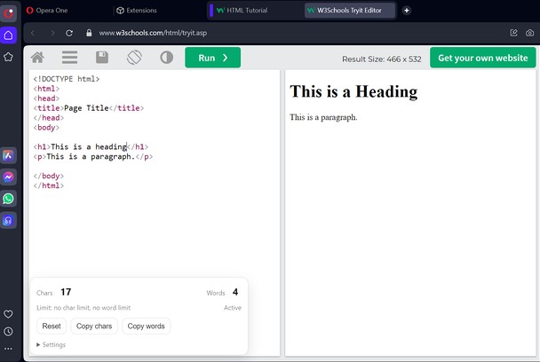540x362 pixels.
Task: Open WhatsApp from the sidebar
Action: (x=8, y=199)
